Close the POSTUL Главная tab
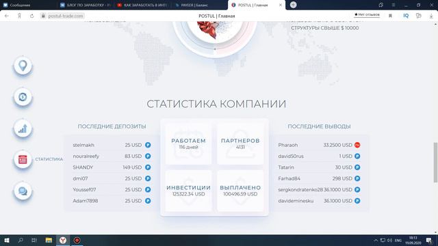Image resolution: width=438 pixels, height=246 pixels. coord(281,5)
